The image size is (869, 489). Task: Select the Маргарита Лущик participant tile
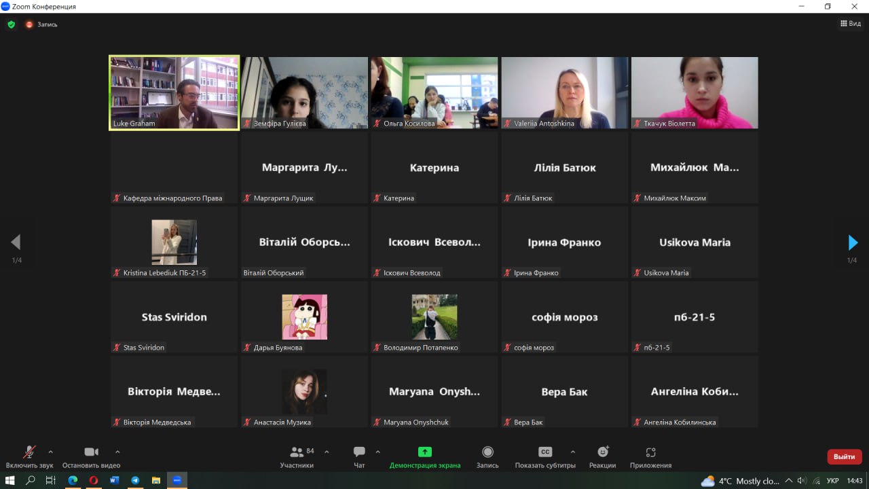point(305,168)
